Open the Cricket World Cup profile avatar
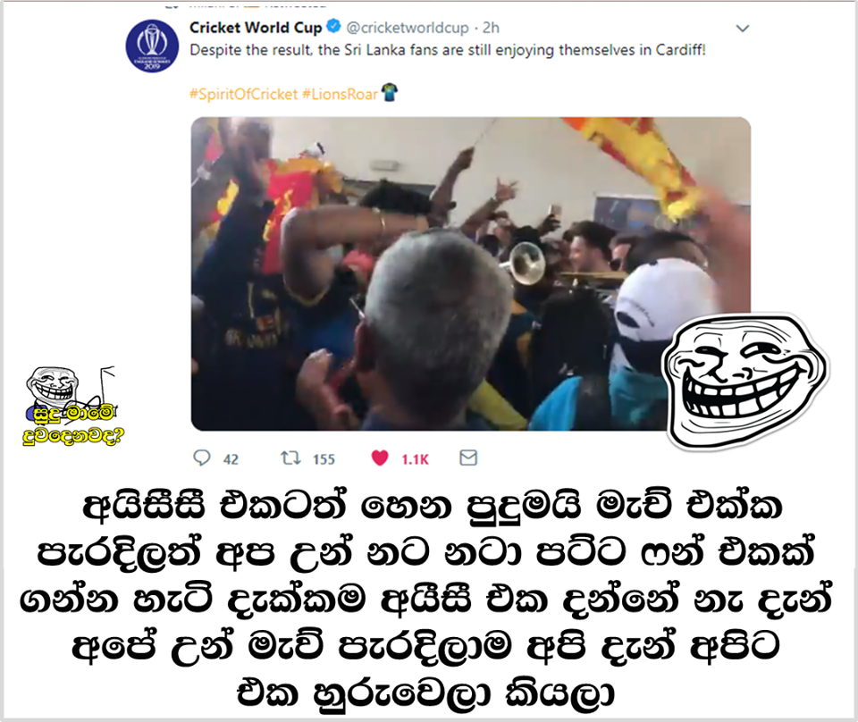858x722 pixels. (152, 46)
